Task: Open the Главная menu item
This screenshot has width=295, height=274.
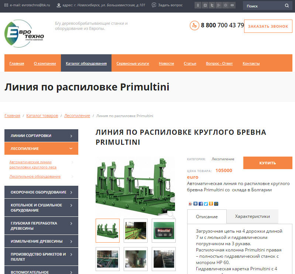Action: click(x=17, y=64)
